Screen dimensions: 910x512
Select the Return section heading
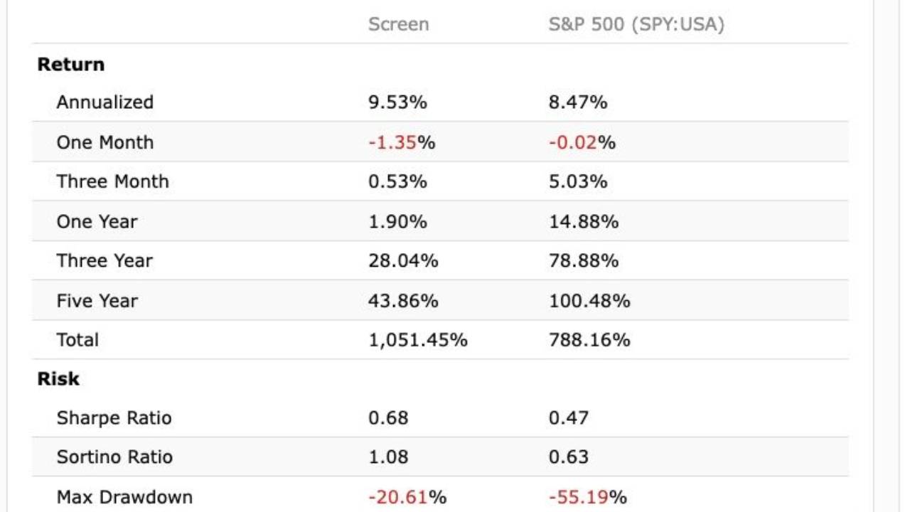(71, 65)
